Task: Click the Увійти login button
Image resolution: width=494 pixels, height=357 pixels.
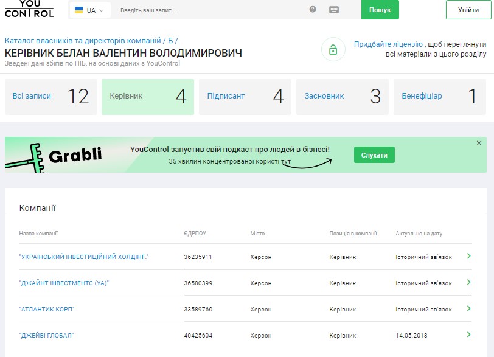Action: 468,10
